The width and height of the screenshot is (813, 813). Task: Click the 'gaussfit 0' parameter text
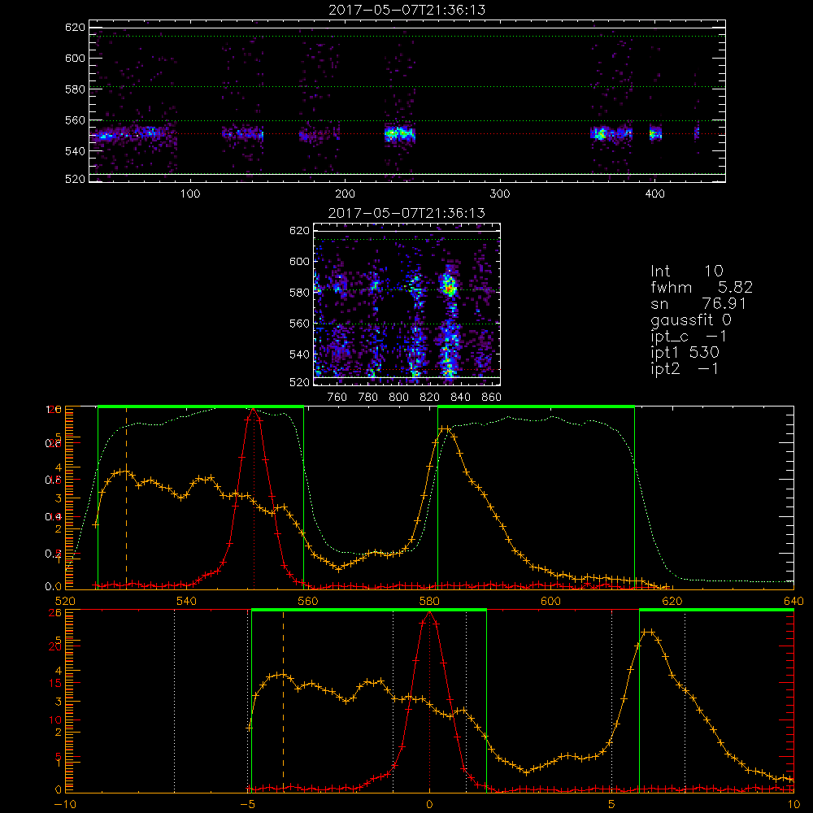690,320
